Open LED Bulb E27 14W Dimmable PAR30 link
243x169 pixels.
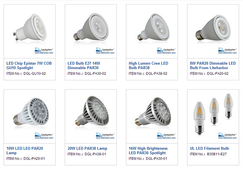pos(84,65)
